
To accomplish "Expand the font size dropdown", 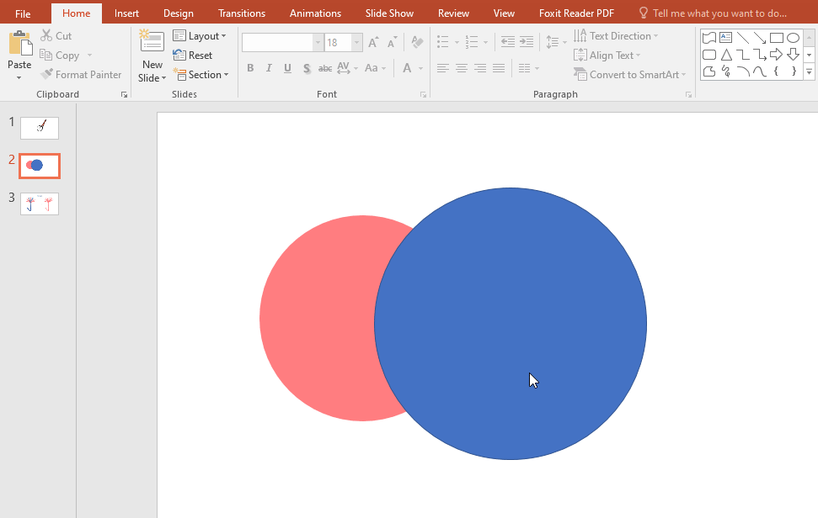I will pyautogui.click(x=355, y=42).
